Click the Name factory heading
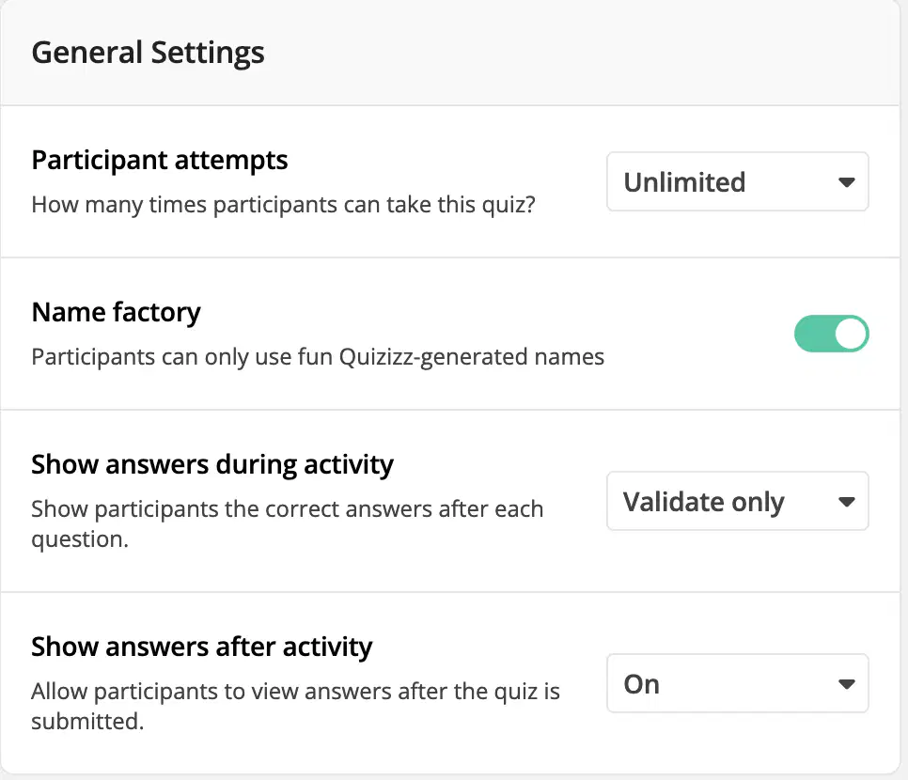Screen dimensions: 908x780 116,313
